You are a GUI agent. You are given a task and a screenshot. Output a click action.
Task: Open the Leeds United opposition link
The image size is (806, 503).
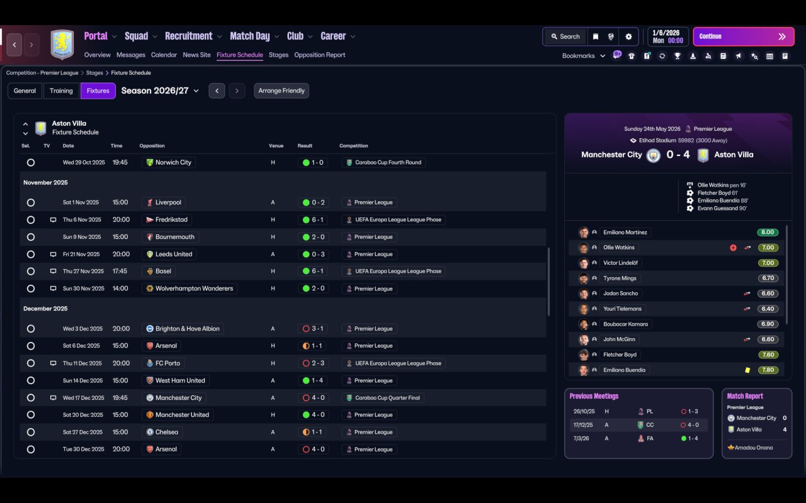click(x=169, y=255)
